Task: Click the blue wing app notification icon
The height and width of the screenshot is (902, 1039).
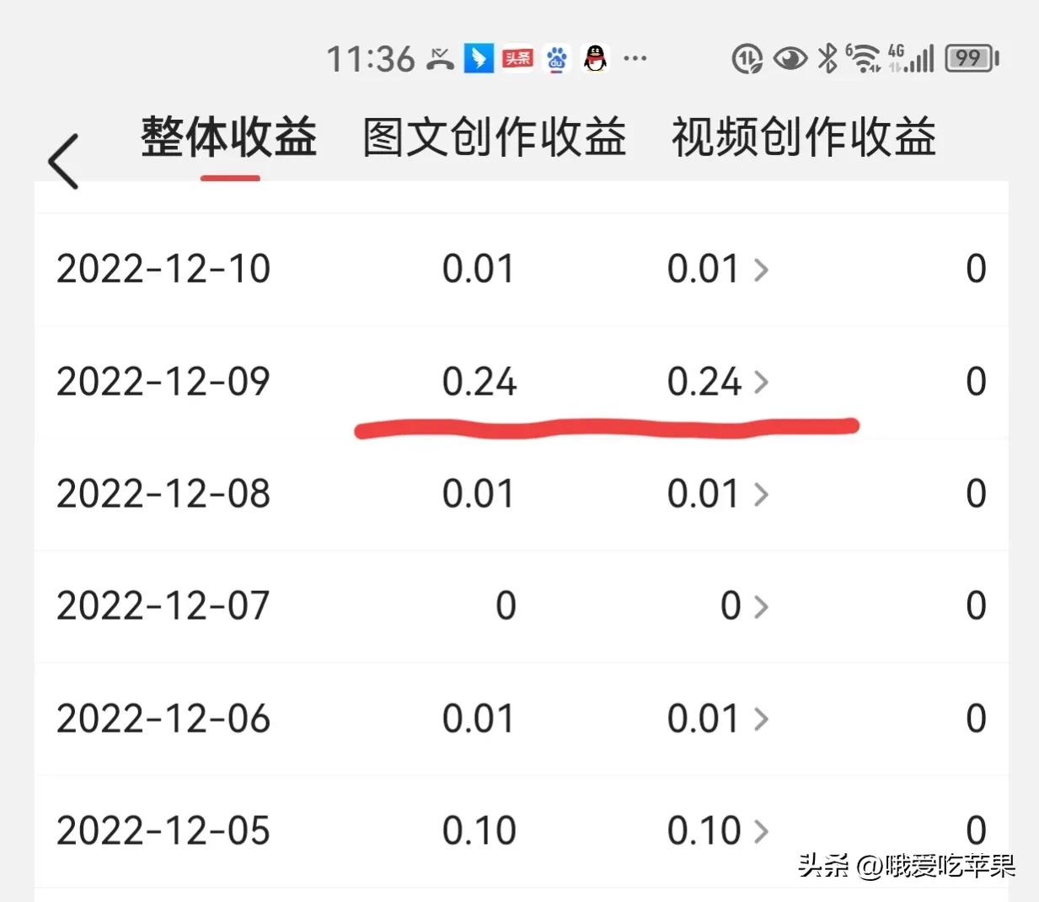Action: [479, 59]
